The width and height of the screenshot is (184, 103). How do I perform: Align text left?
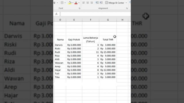[84, 3]
